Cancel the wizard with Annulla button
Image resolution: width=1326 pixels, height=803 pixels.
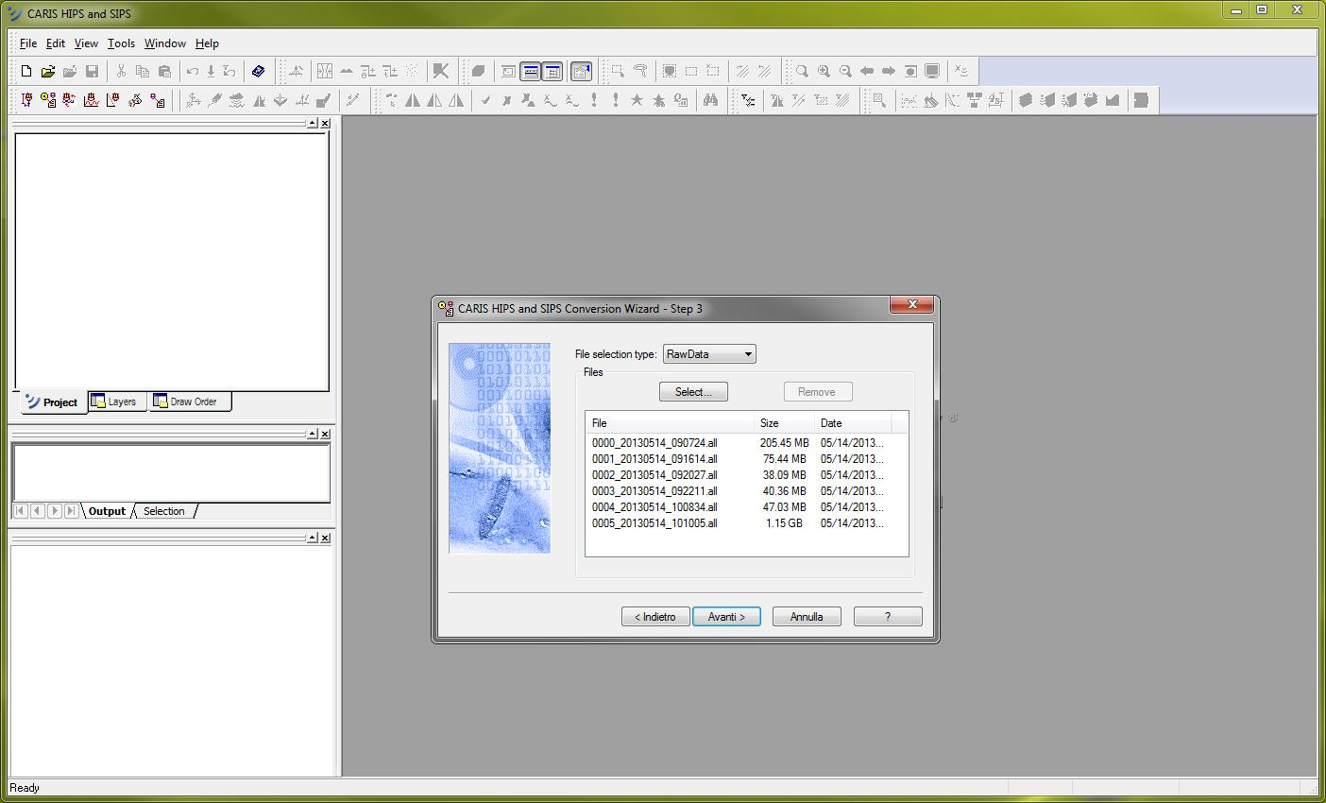click(807, 617)
